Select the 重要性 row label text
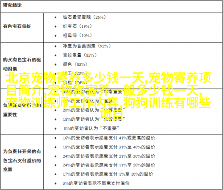The width and height of the screenshot is (223, 190). [x=10, y=114]
